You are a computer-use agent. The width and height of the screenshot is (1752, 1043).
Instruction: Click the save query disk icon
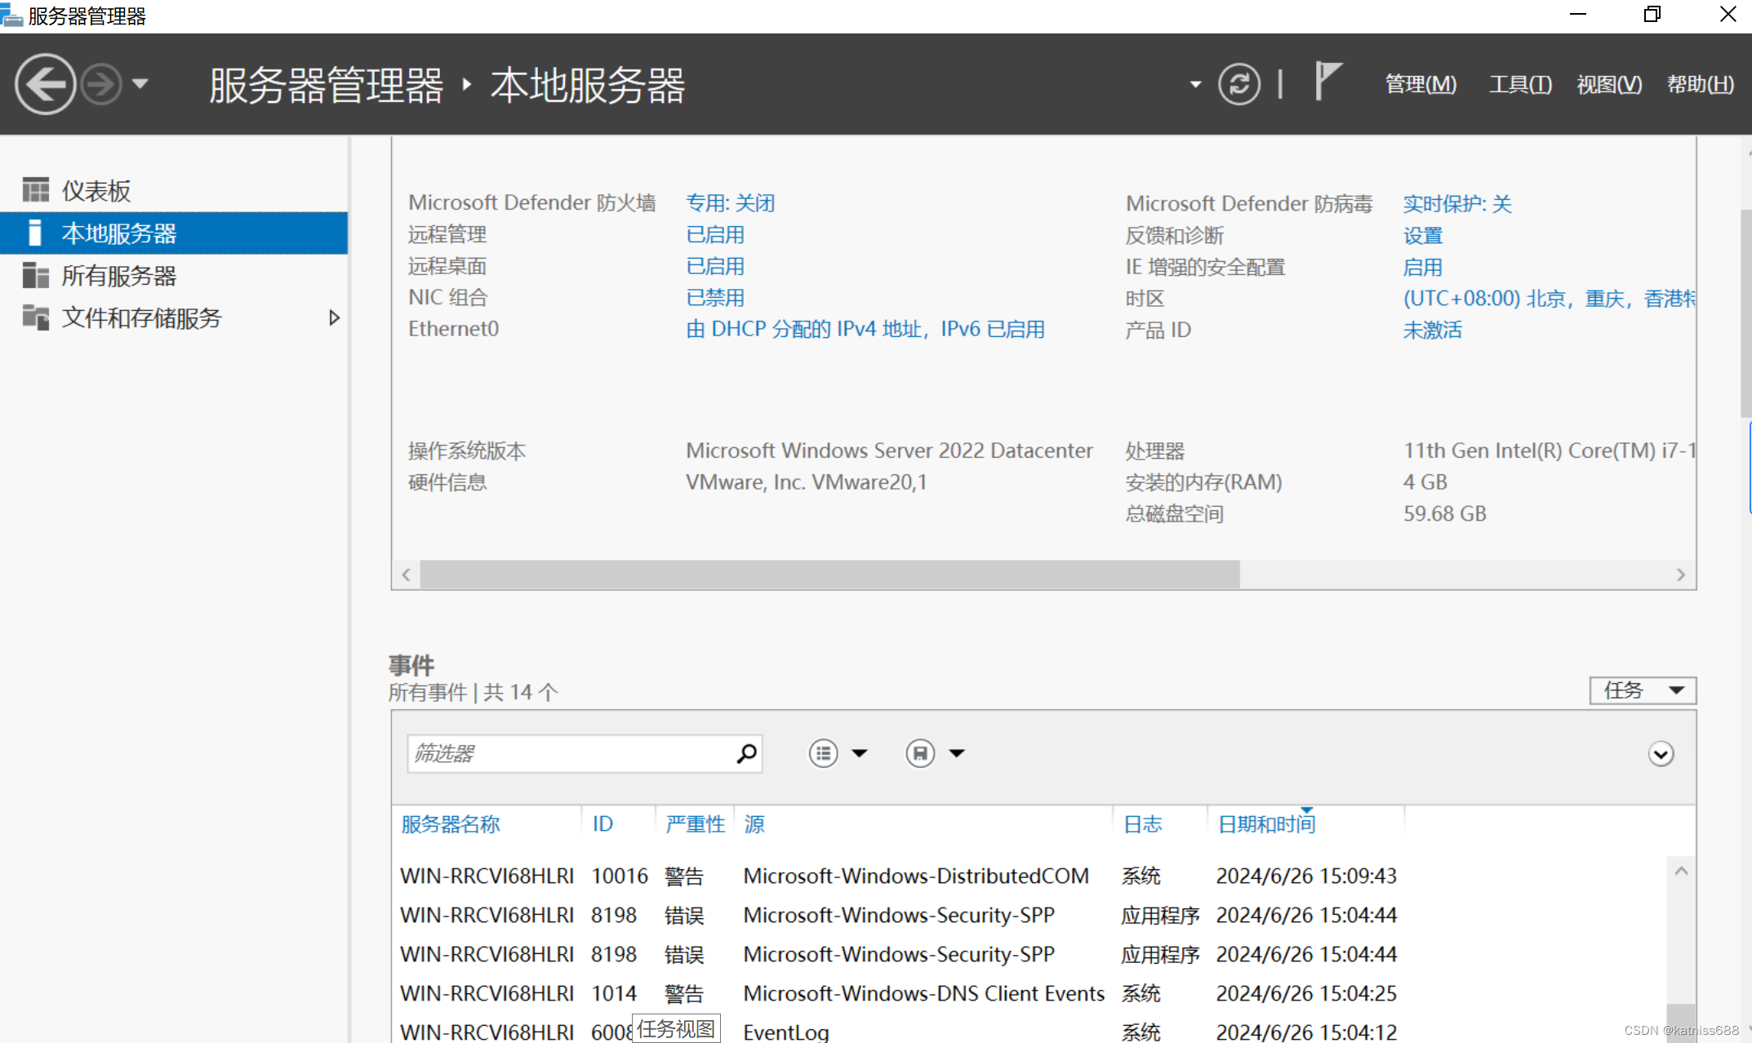(920, 753)
